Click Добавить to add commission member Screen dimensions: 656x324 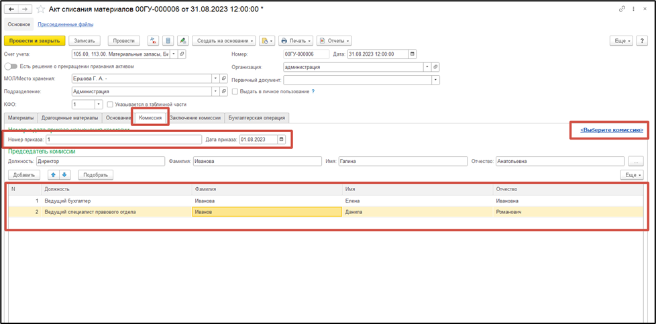point(24,174)
